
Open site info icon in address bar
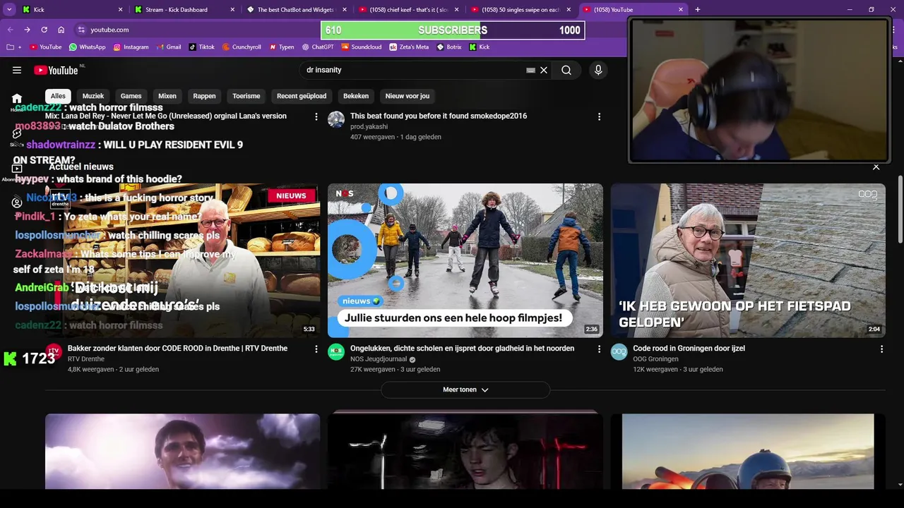81,30
